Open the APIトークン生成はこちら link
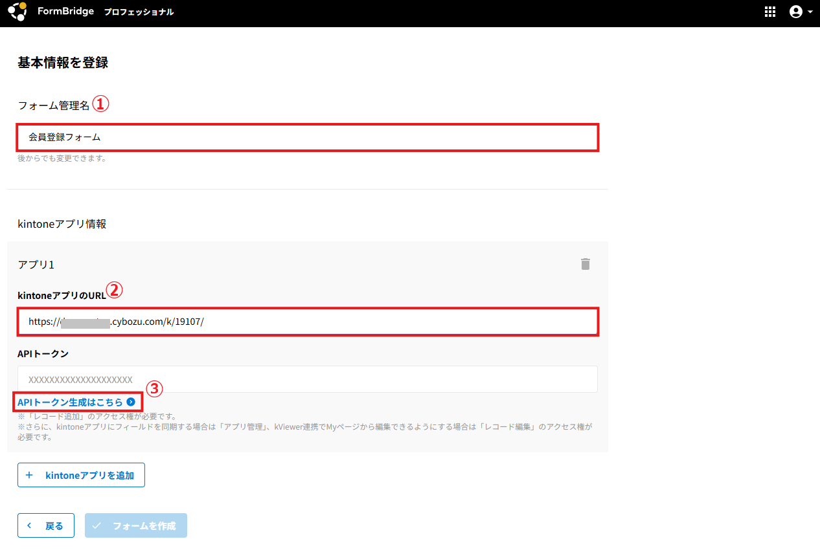Screen dimensions: 820x550 [70, 402]
